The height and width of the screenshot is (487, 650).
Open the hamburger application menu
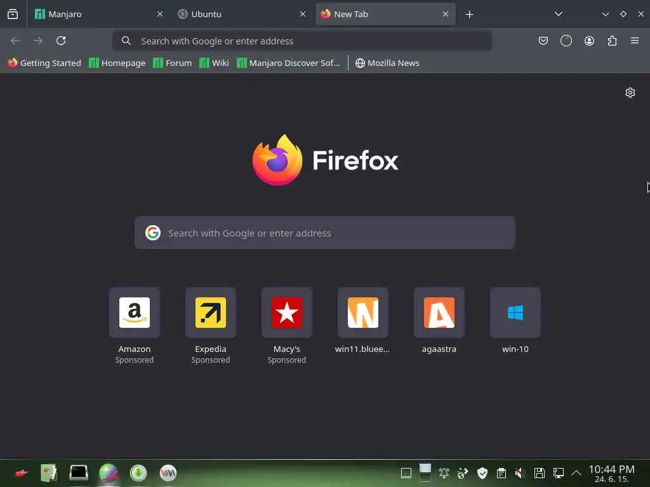635,41
